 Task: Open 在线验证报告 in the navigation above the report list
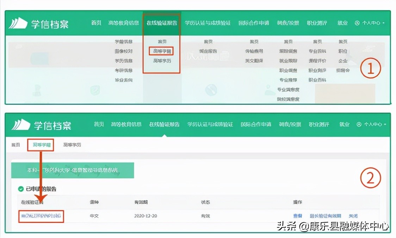coord(165,124)
